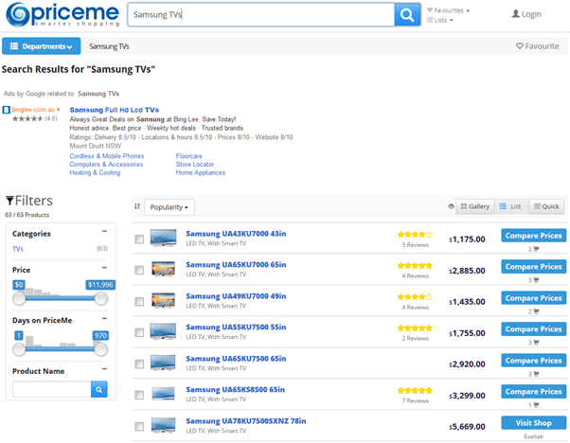Image resolution: width=570 pixels, height=443 pixels.
Task: Open Cordless & Mobile Phones ad link
Action: 106,156
